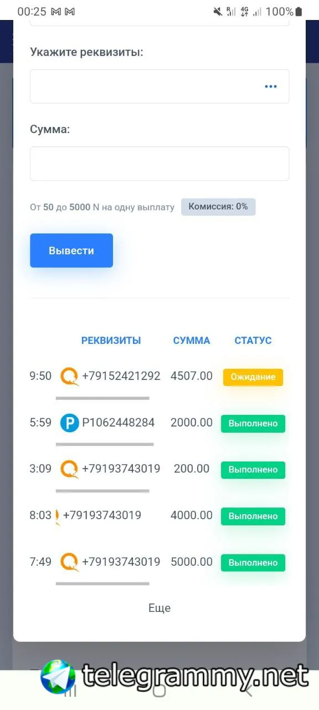Tap Выполнено badge in 2000.00 row

[x=253, y=423]
